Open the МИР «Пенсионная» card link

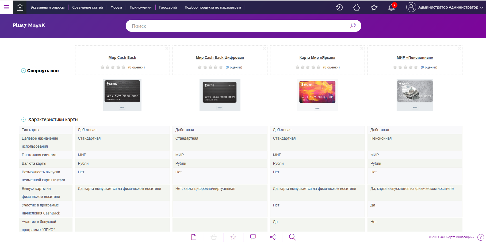(x=415, y=57)
